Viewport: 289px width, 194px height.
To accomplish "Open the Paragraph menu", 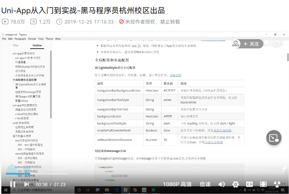I will 20,39.
